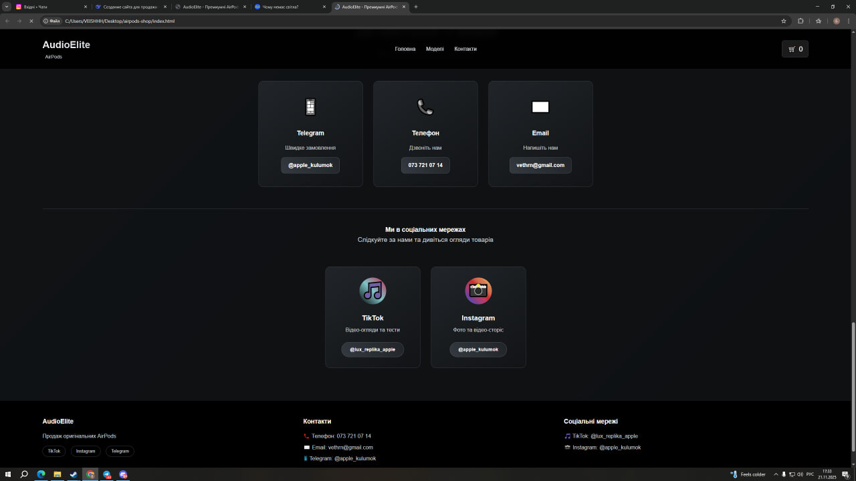The image size is (856, 481).
Task: Click footer Instagram: @apple_kulumok link
Action: point(603,448)
